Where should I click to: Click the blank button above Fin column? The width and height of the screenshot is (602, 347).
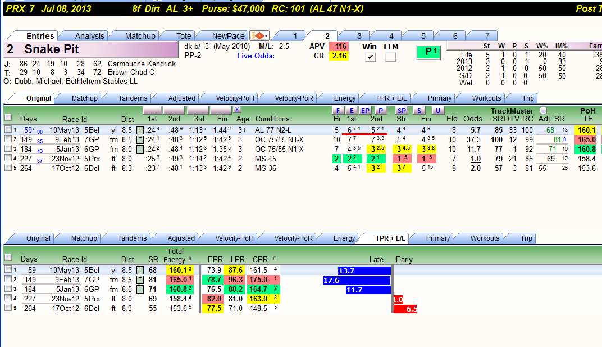pos(221,110)
